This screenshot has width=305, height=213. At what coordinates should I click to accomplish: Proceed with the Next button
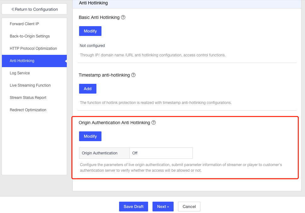163,207
